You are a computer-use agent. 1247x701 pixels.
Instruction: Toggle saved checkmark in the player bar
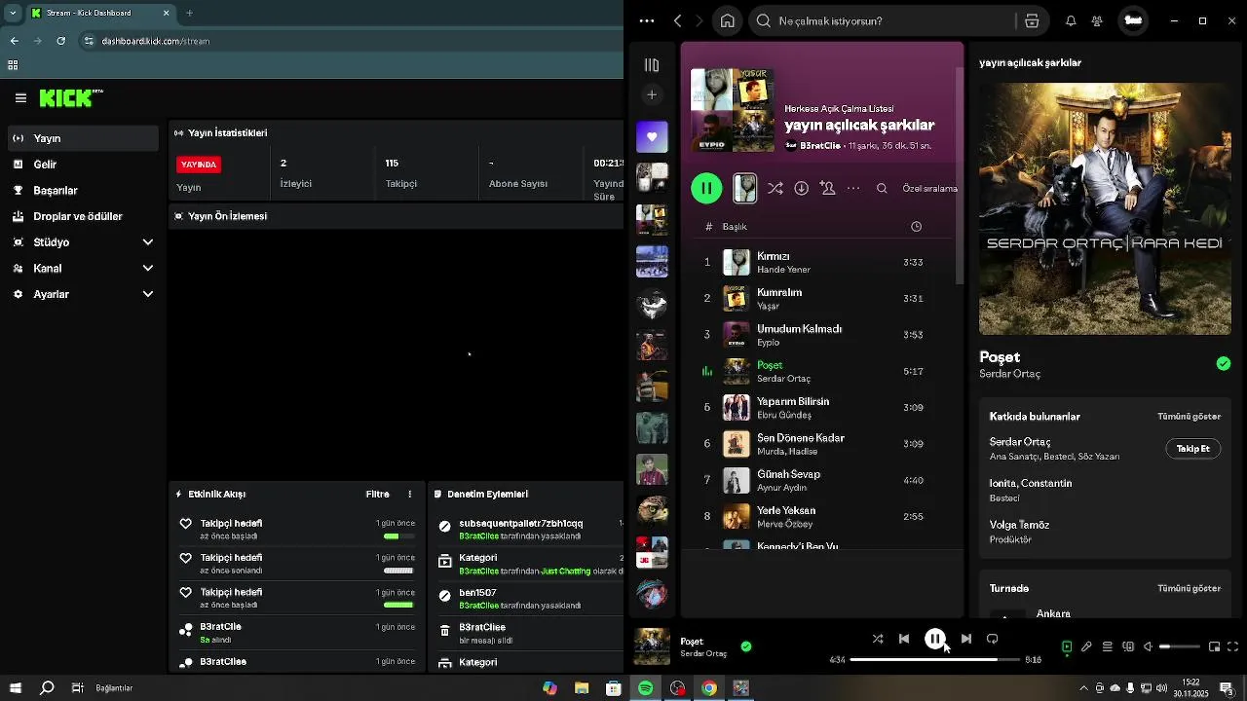tap(745, 646)
